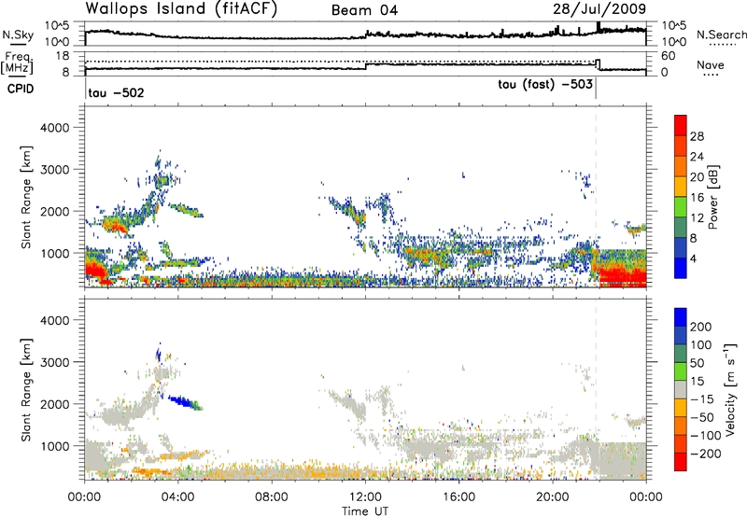This screenshot has height=517, width=747.
Task: Select the 'CPID' row label
Action: 21,89
